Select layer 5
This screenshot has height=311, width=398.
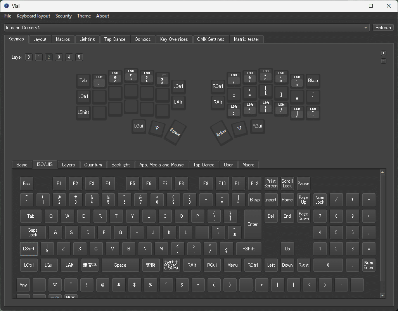point(79,57)
